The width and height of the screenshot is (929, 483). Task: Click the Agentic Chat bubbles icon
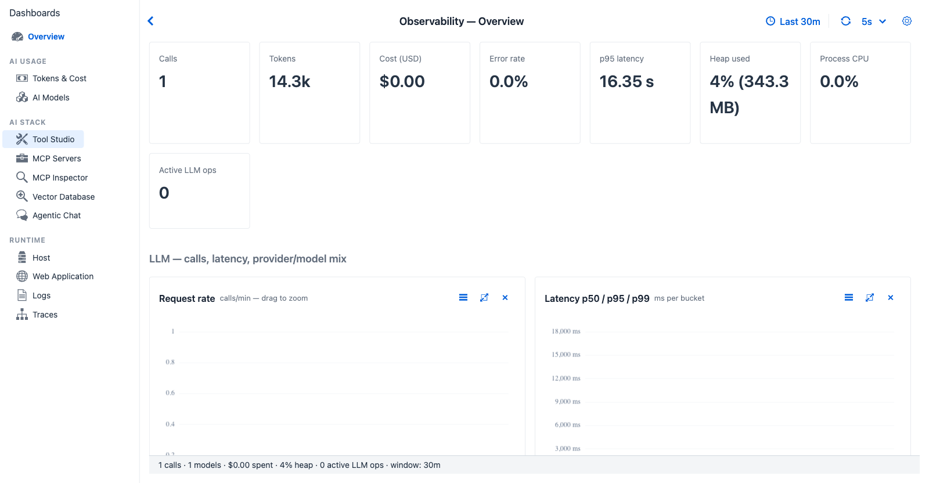[x=22, y=215]
